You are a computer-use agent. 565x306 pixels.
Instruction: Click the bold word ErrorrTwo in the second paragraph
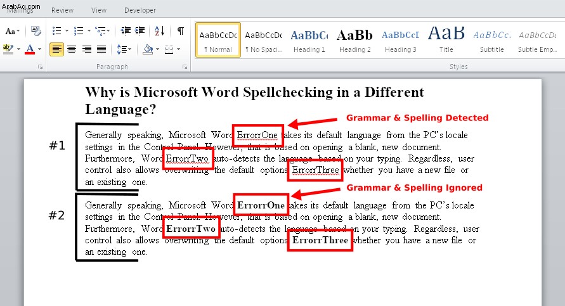tap(191, 229)
